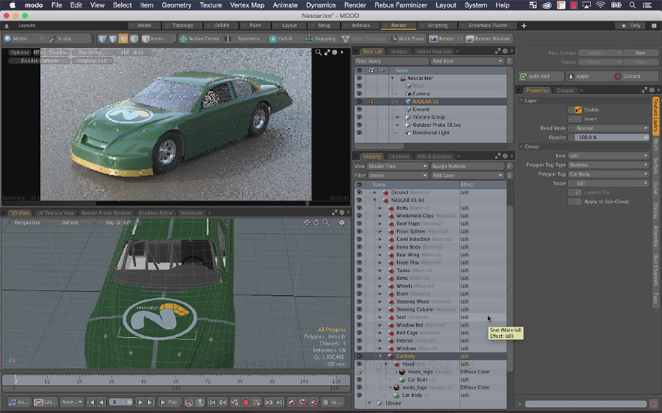Select Materials selection mode icon

click(134, 39)
